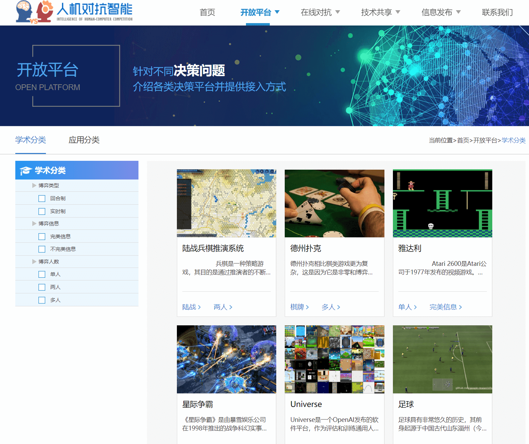The width and height of the screenshot is (529, 444).
Task: Collapse the 博弈类型 section
Action: [x=34, y=185]
